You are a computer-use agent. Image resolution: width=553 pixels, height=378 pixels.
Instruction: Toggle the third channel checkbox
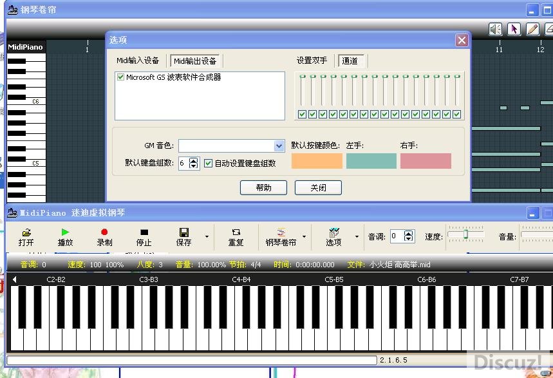(323, 114)
